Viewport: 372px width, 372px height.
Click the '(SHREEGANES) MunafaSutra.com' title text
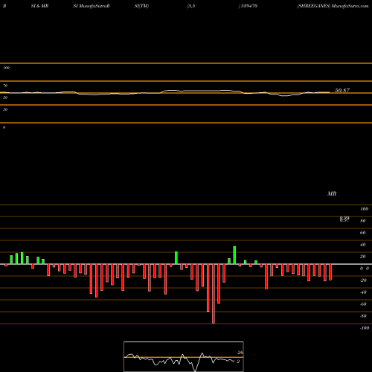[333, 6]
